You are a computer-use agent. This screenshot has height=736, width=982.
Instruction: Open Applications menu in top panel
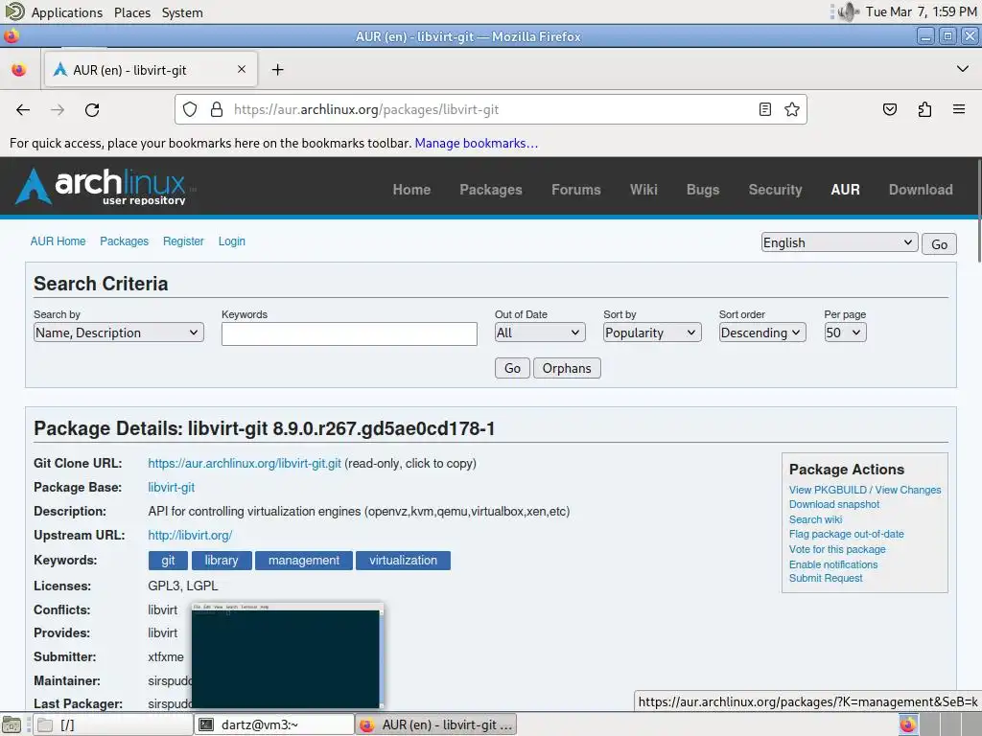pos(67,12)
